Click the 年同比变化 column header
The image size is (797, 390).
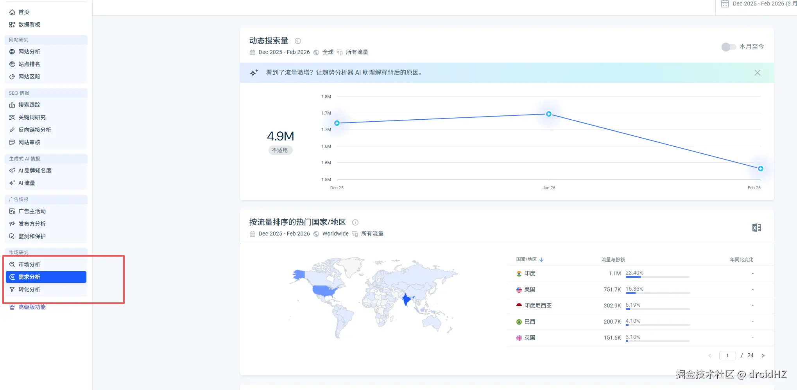click(x=741, y=260)
